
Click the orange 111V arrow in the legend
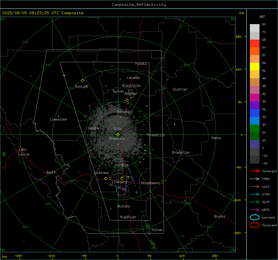(255, 186)
